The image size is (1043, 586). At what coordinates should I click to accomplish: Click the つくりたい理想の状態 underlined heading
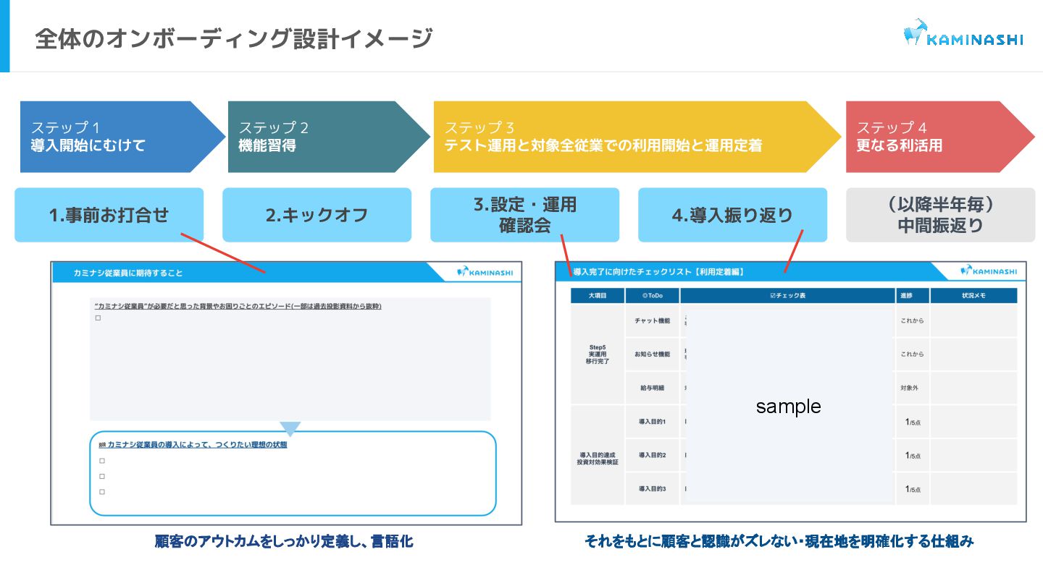click(193, 444)
